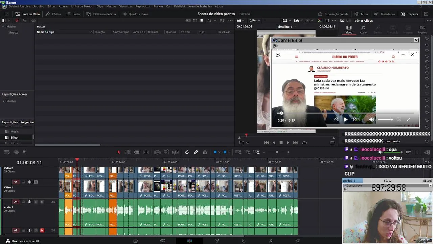Click the timeline zoom-in plus icon

pyautogui.click(x=288, y=152)
